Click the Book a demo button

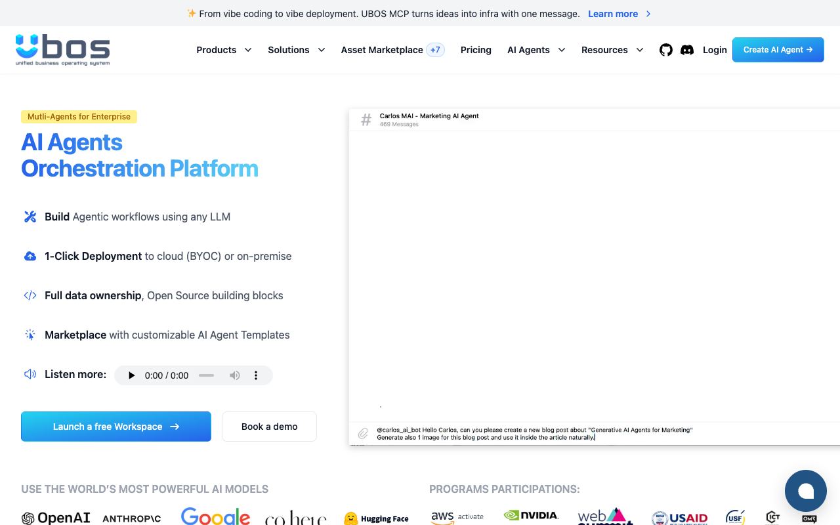269,427
